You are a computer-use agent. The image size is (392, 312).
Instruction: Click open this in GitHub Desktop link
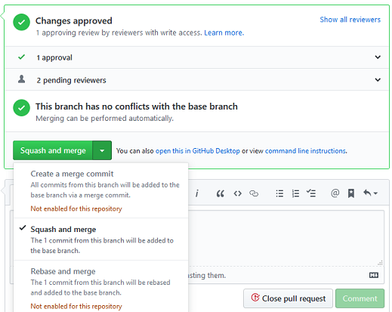point(198,151)
